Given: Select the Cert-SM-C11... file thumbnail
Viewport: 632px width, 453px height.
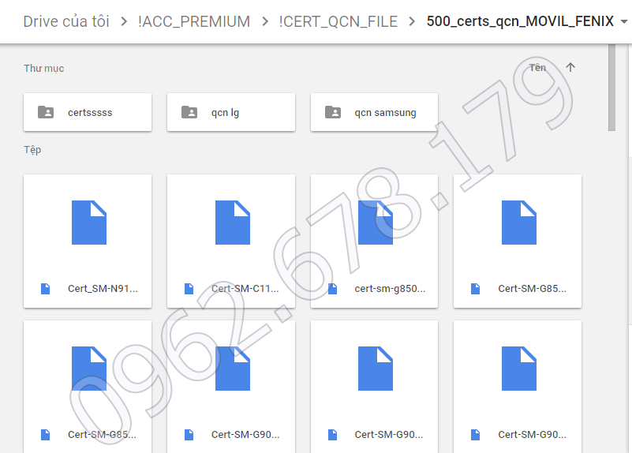Looking at the screenshot, I should point(231,241).
